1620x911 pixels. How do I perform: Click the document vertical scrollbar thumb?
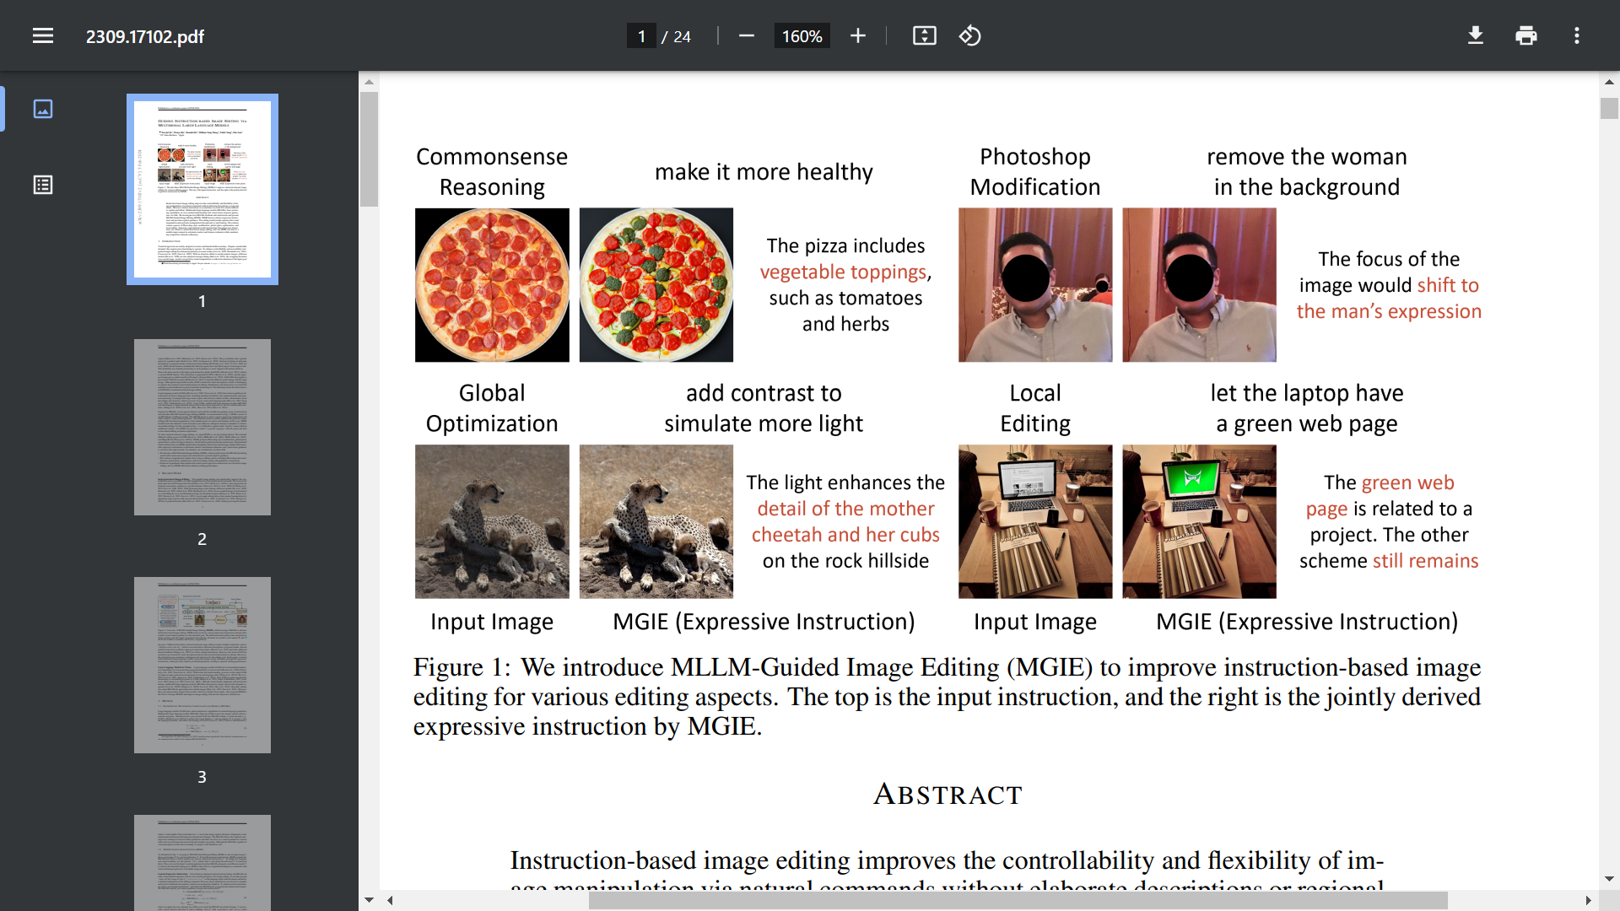(x=1609, y=108)
